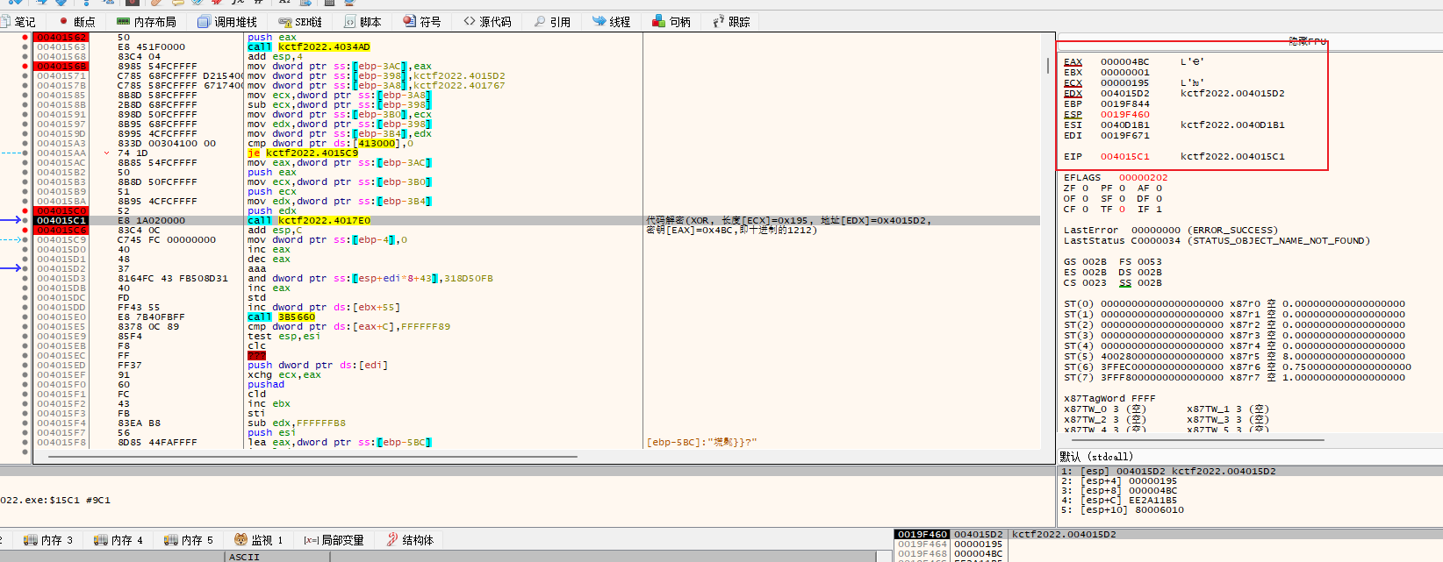1443x562 pixels.
Task: Select the IF flag value
Action: 1159,210
